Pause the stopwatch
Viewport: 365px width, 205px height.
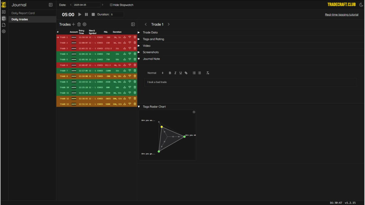tap(86, 14)
